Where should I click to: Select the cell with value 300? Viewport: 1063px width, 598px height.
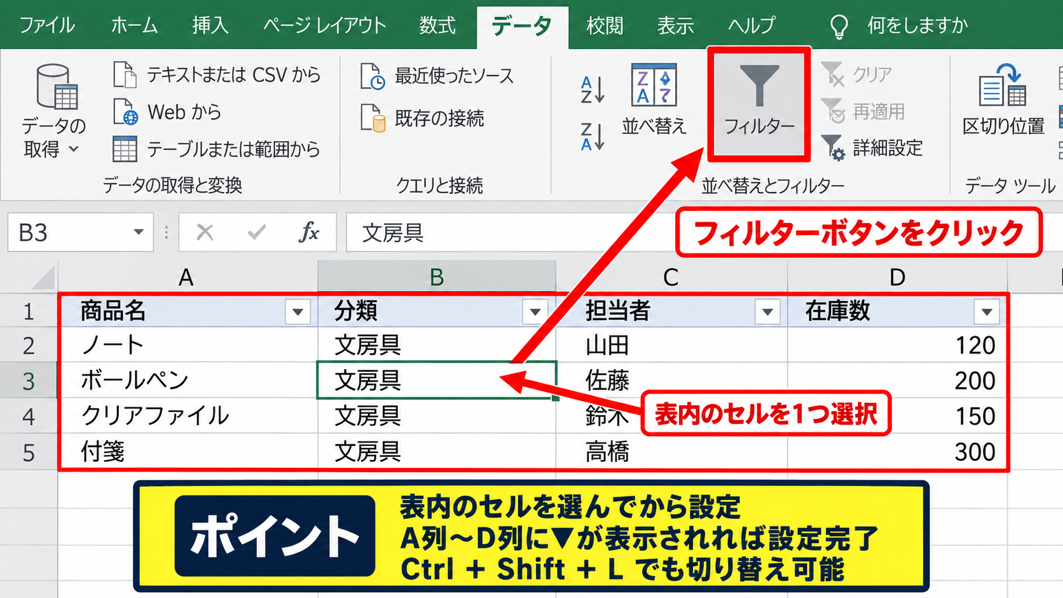coord(897,452)
